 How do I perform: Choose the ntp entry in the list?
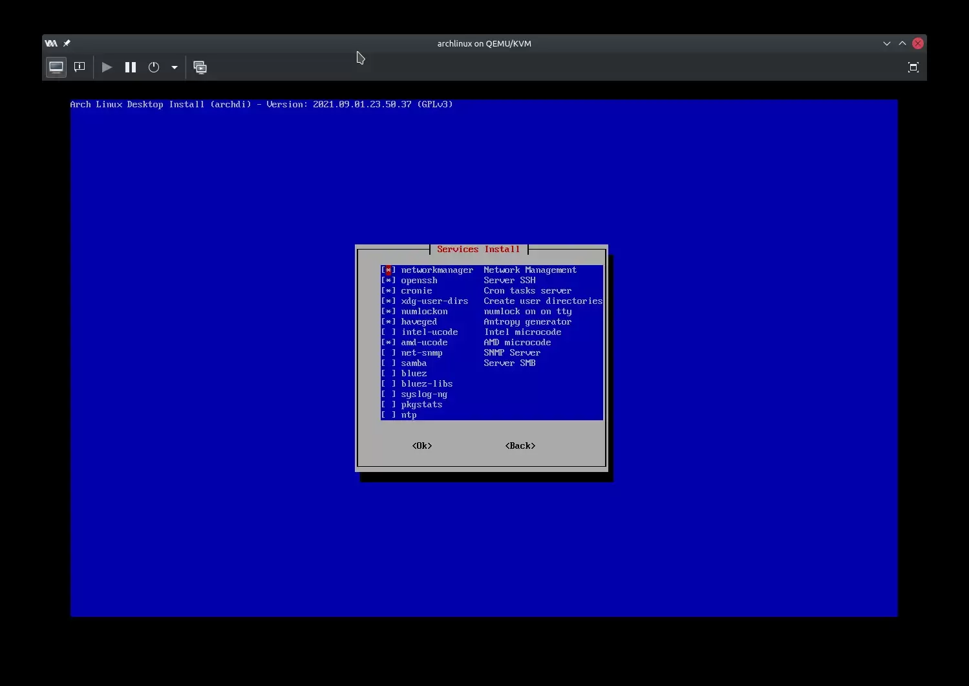pos(409,415)
